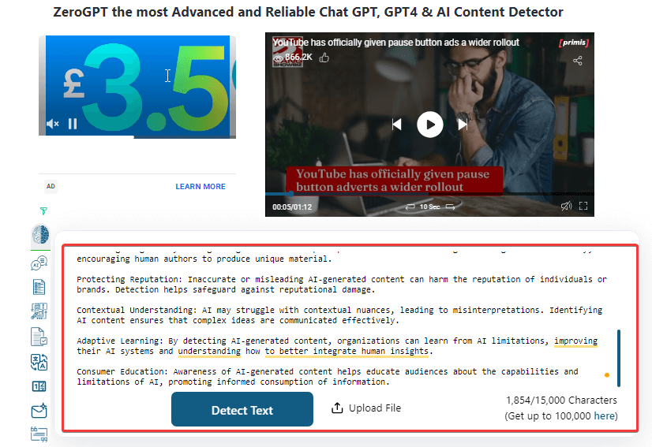Click the share icon on the video

tap(577, 61)
